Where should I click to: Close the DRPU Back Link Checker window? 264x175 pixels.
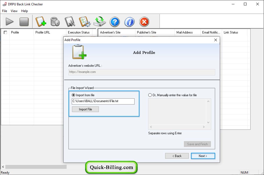(x=258, y=4)
